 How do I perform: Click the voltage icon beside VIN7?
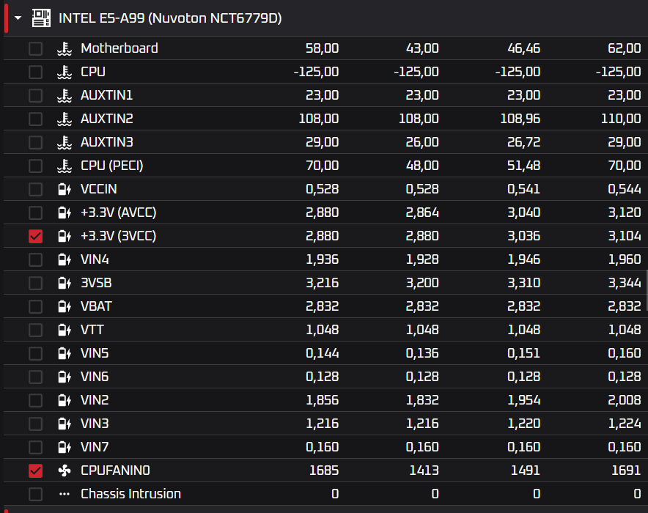pos(65,447)
